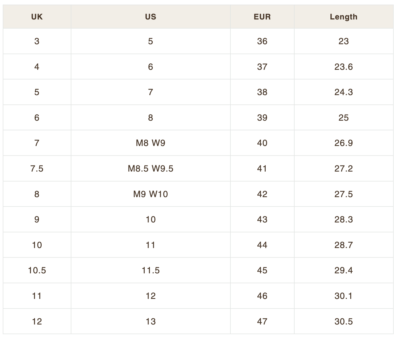Click the EUR size 36 cell
The height and width of the screenshot is (337, 397).
click(262, 41)
